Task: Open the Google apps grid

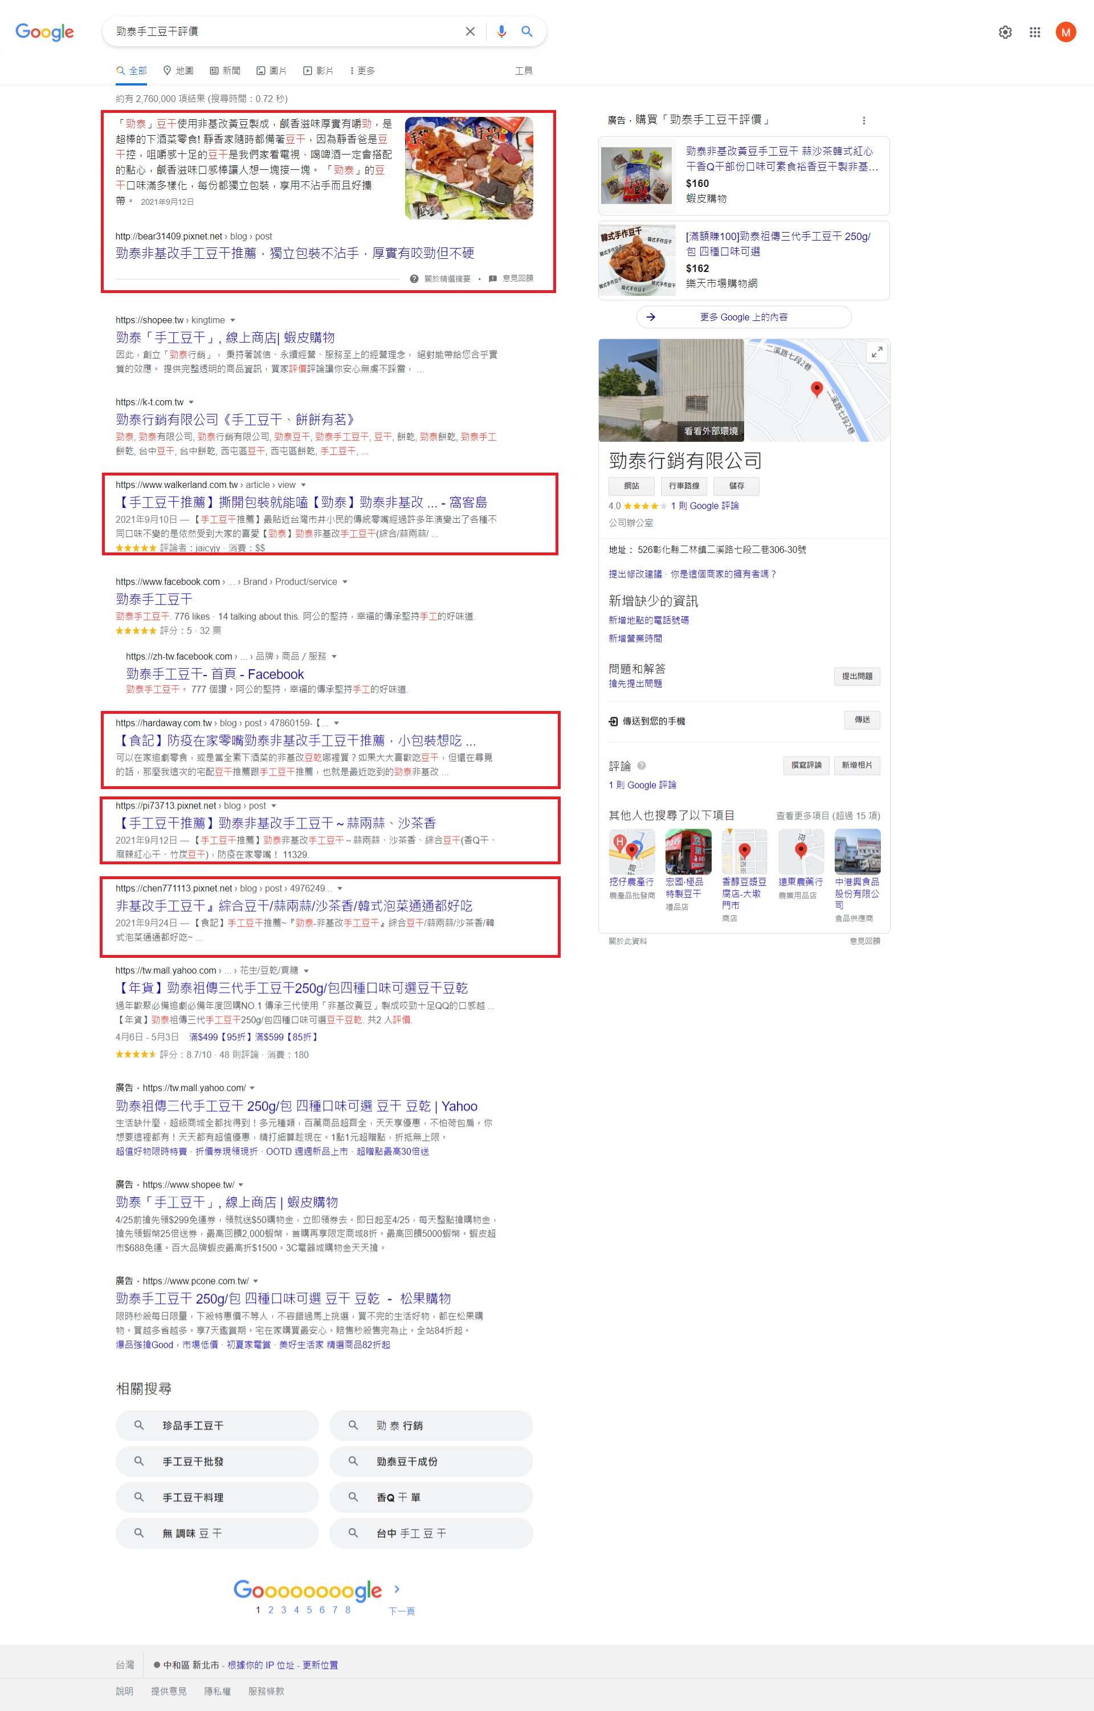Action: [1034, 32]
